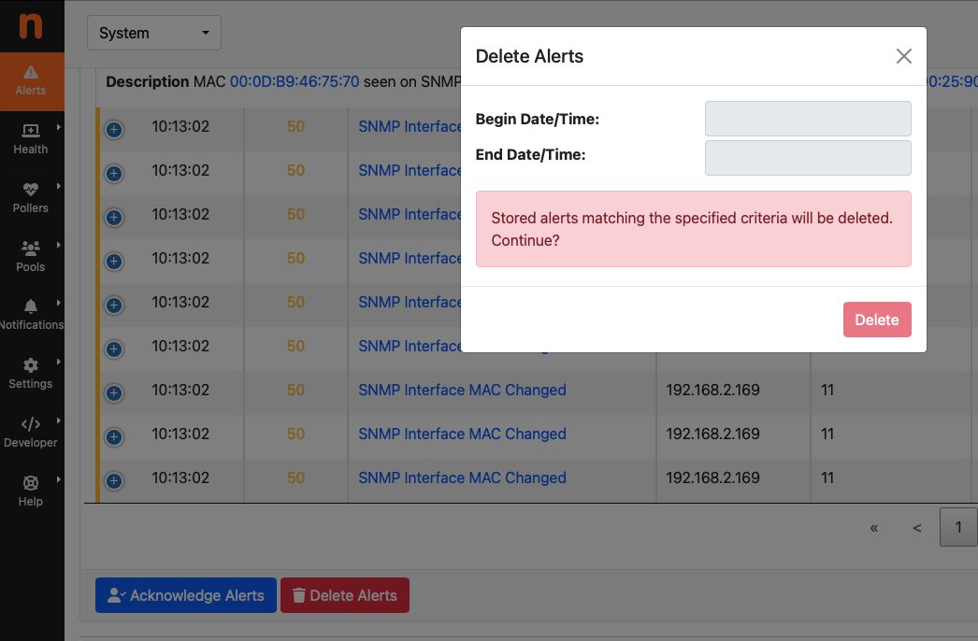This screenshot has width=978, height=641.
Task: Dismiss the Delete Alerts dialog with X
Action: click(903, 56)
